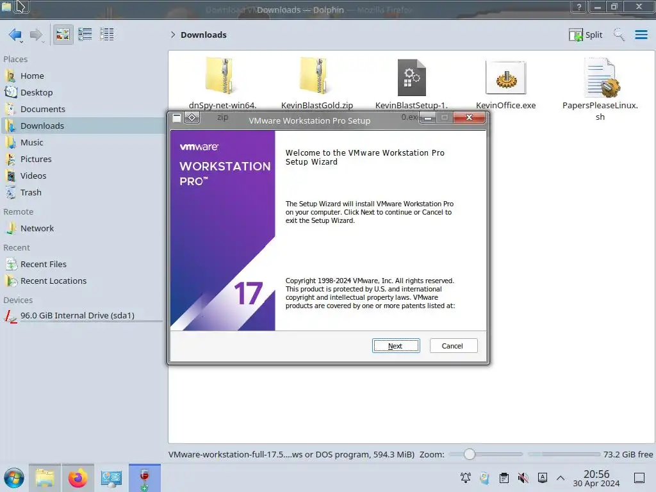Image resolution: width=656 pixels, height=492 pixels.
Task: Select dnSpy-net-win64 zip file icon
Action: click(x=222, y=76)
